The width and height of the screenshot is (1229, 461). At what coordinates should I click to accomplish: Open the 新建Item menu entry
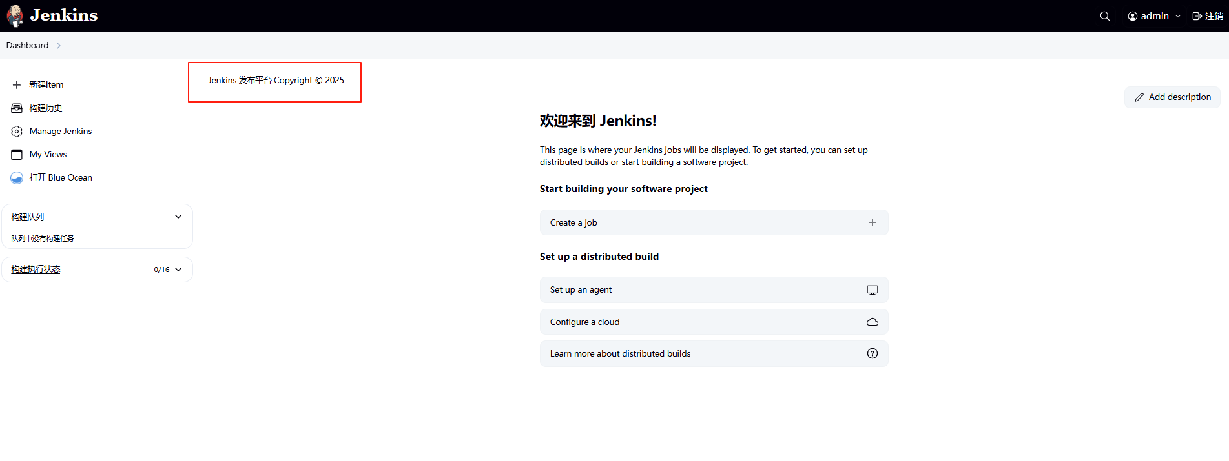click(x=46, y=85)
